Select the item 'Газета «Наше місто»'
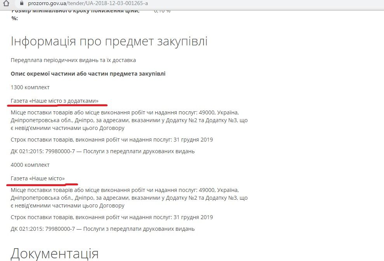The image size is (384, 261). (x=38, y=178)
